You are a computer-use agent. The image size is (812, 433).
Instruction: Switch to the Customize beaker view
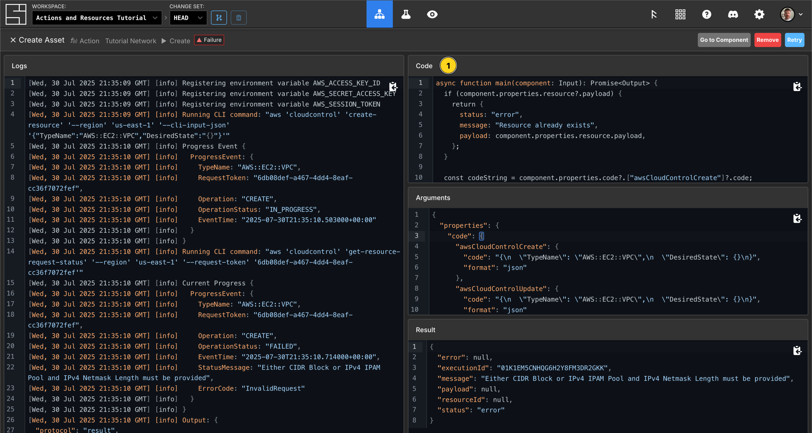click(x=406, y=14)
